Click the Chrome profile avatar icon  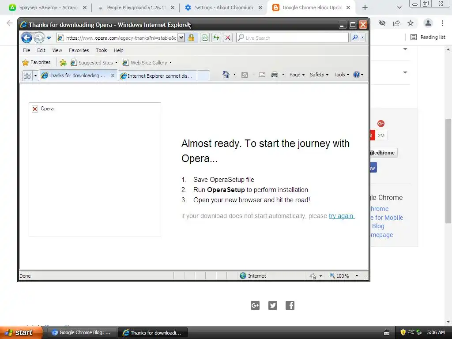(428, 23)
